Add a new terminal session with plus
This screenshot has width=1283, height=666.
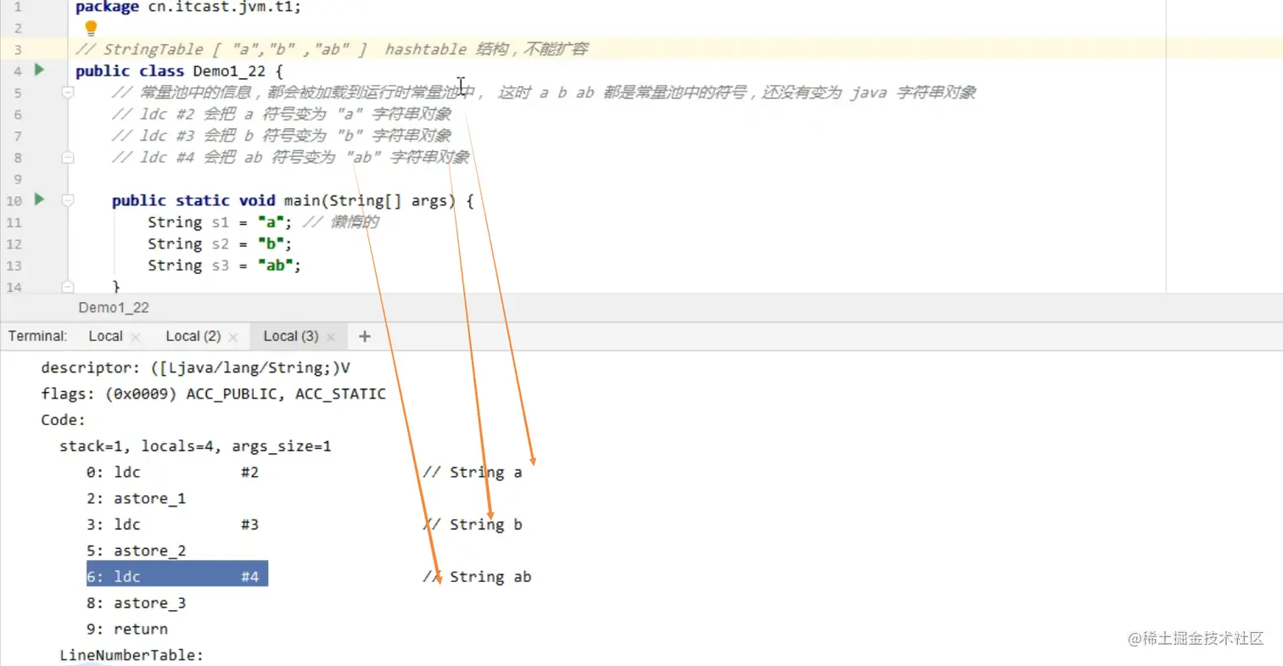point(365,336)
